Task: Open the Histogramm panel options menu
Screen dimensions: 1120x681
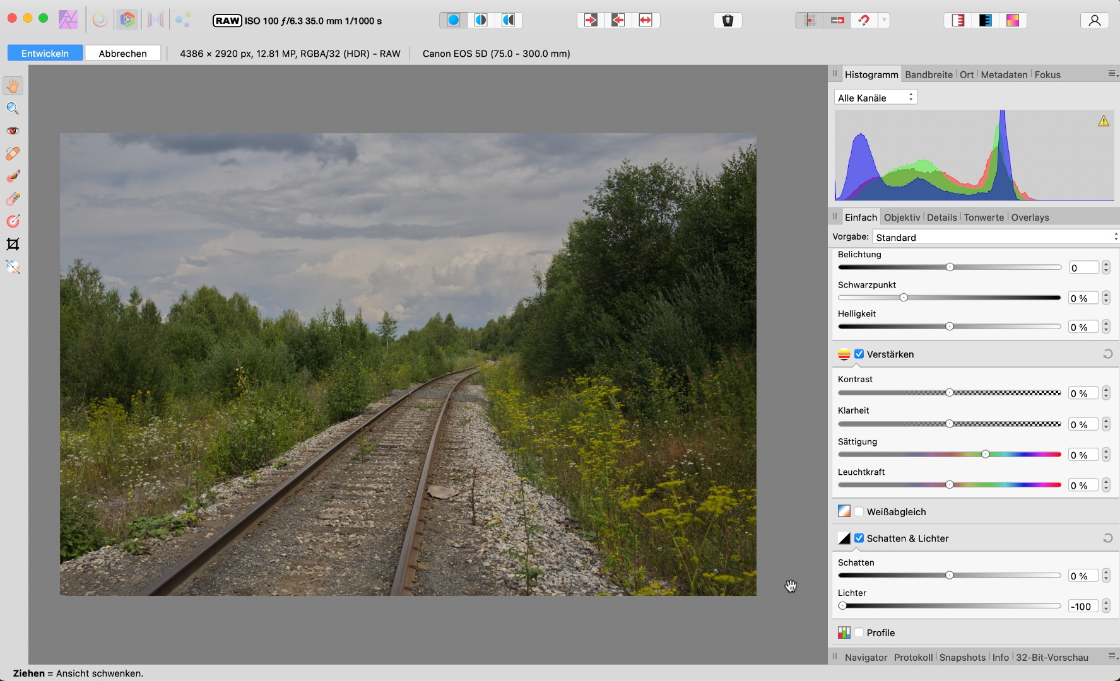Action: [x=1112, y=74]
